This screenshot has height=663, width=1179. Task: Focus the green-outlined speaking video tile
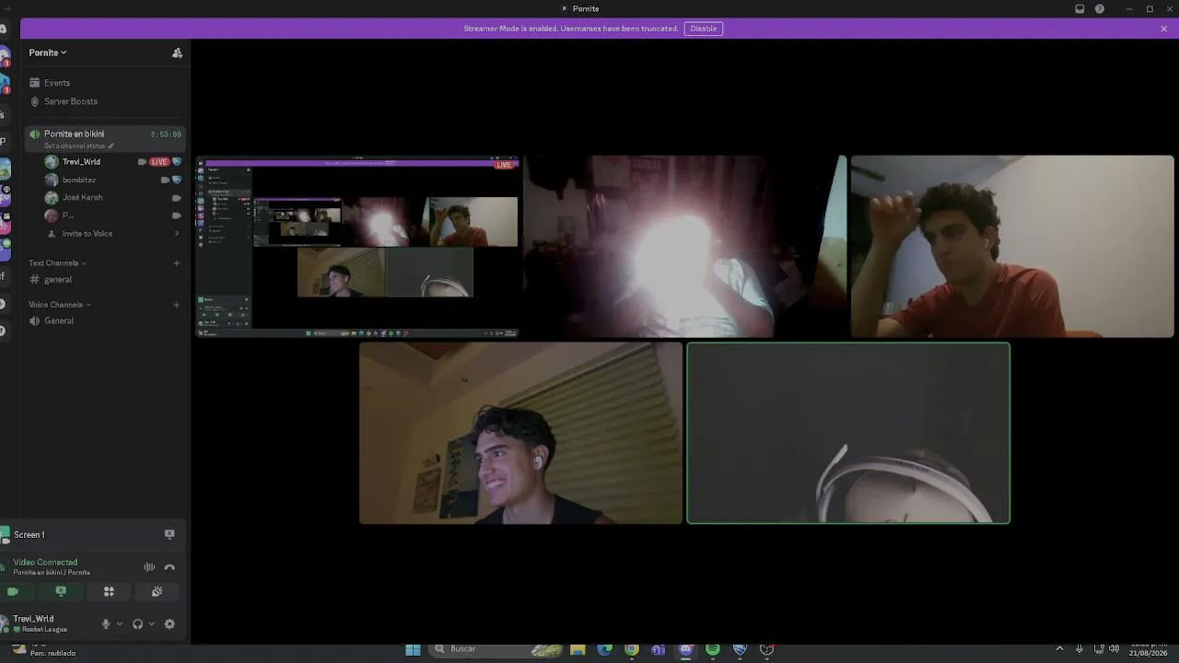click(x=848, y=433)
